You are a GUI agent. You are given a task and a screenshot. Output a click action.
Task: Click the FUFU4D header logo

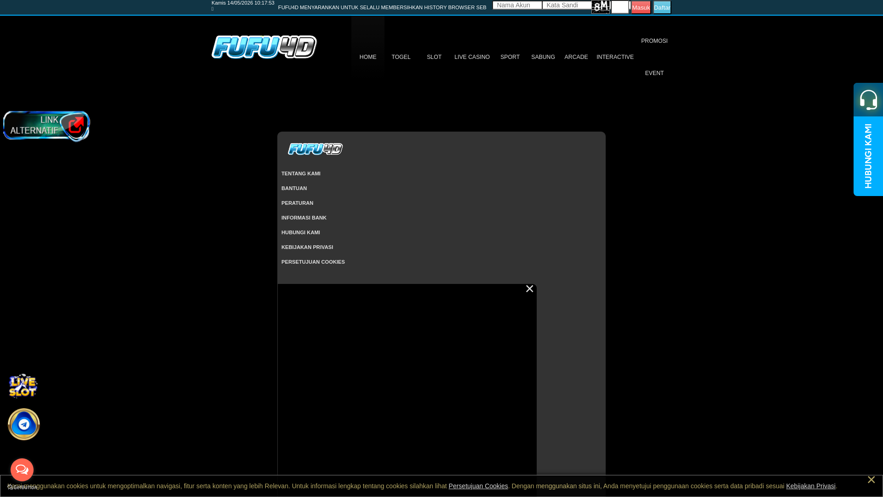point(264,47)
